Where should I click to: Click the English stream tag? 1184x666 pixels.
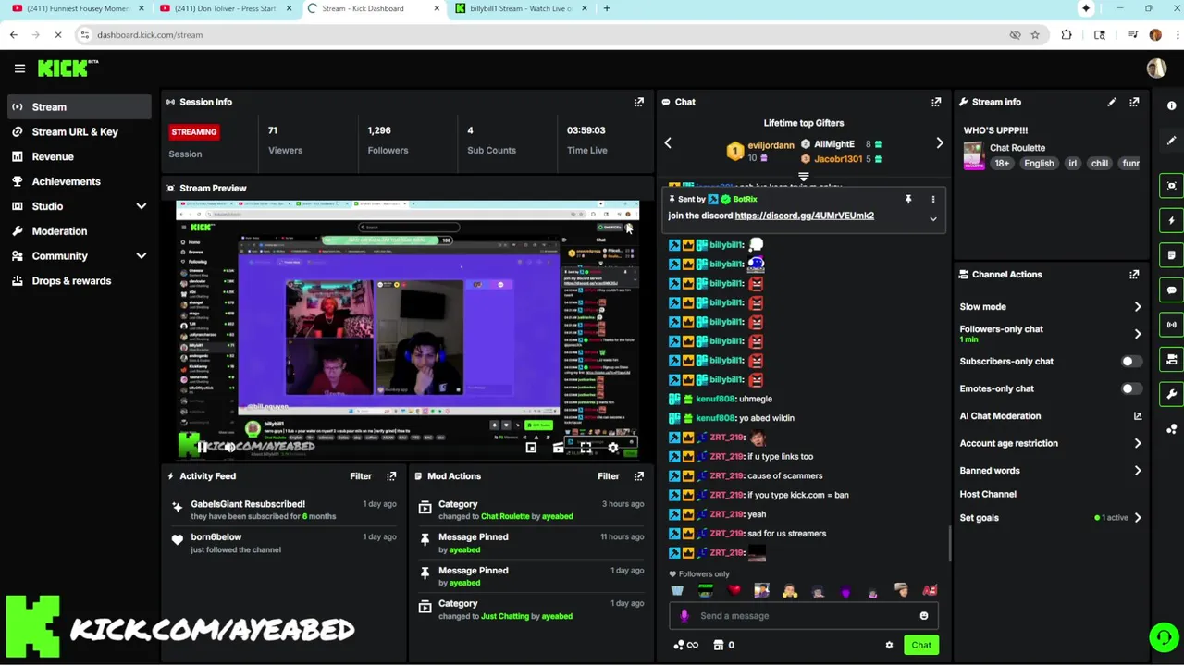point(1039,164)
